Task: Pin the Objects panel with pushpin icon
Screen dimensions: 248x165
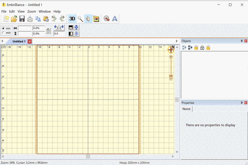Action: click(x=241, y=41)
